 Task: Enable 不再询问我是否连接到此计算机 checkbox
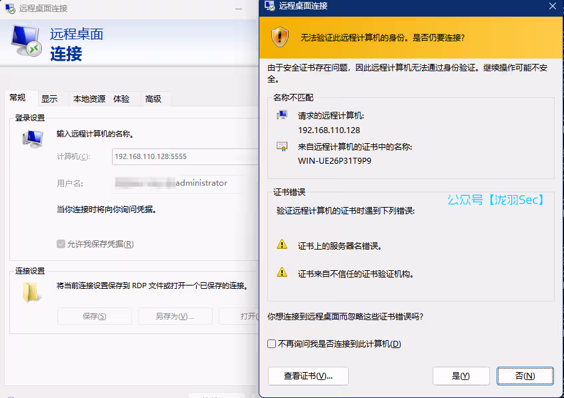click(271, 344)
